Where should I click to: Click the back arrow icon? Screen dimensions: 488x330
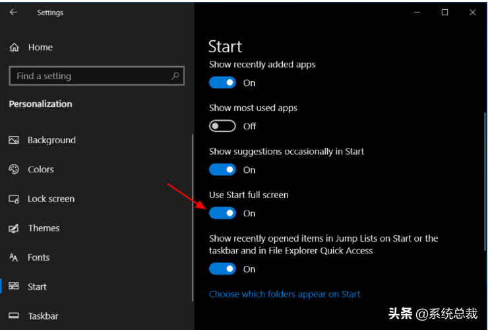(x=13, y=12)
